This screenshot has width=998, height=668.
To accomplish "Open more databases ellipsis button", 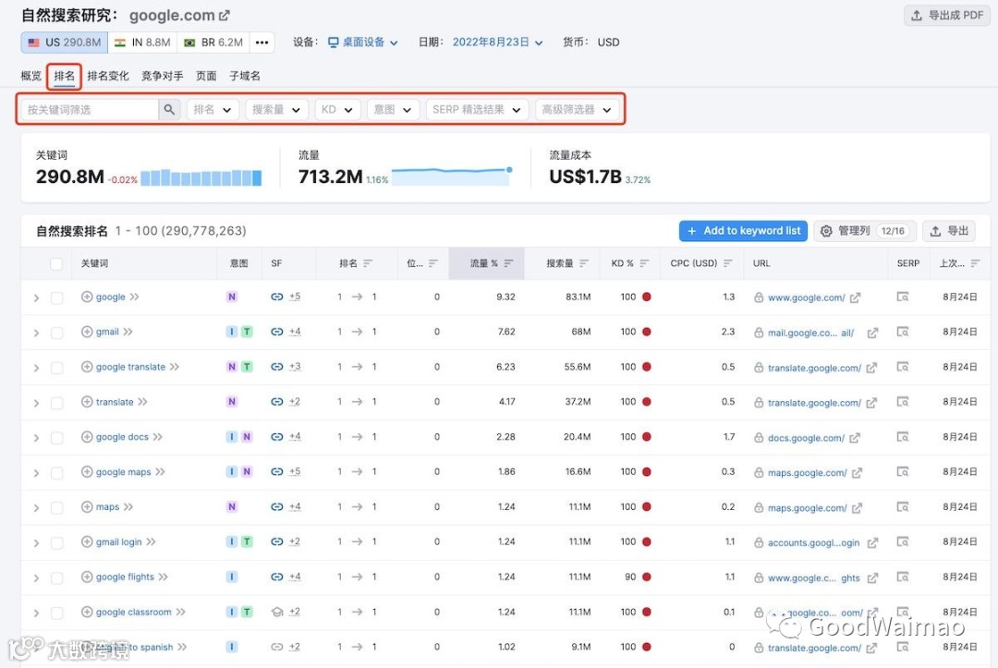I will tap(262, 42).
